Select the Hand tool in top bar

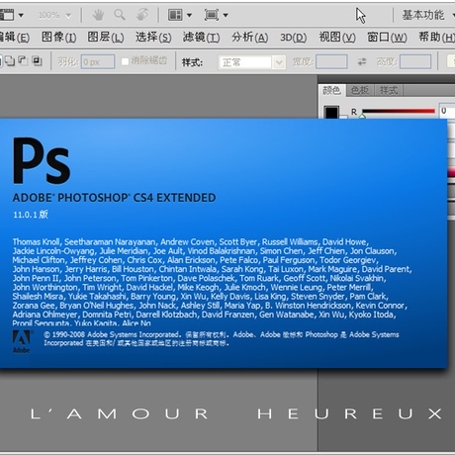point(98,15)
